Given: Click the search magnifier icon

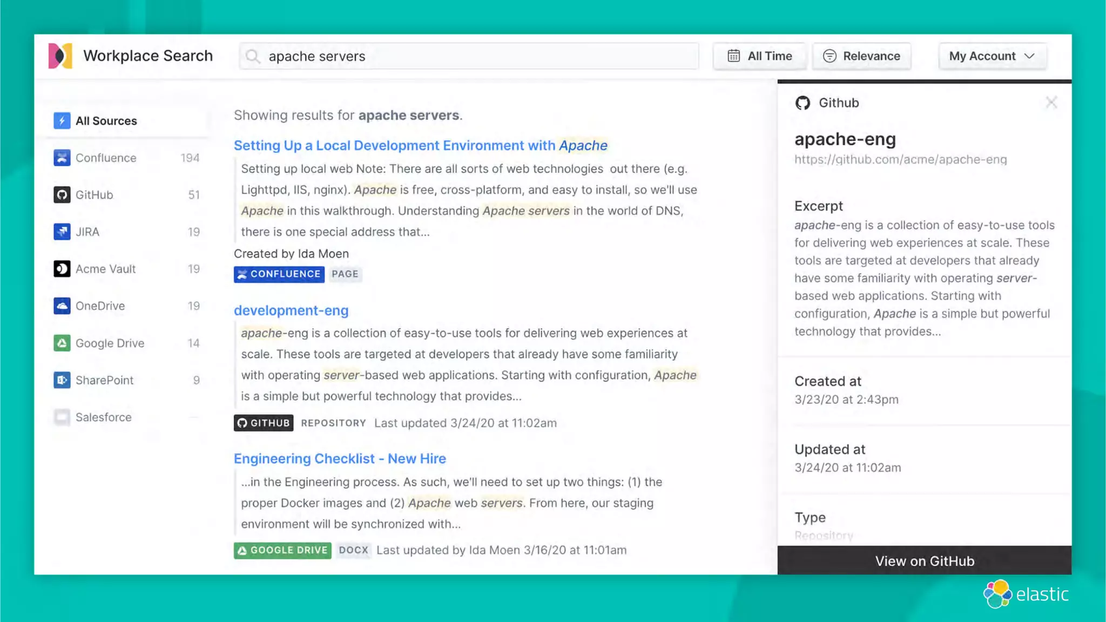Looking at the screenshot, I should tap(252, 56).
